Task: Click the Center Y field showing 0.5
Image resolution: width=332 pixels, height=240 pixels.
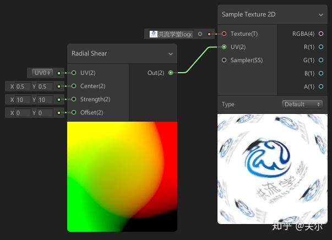Action: coord(45,86)
